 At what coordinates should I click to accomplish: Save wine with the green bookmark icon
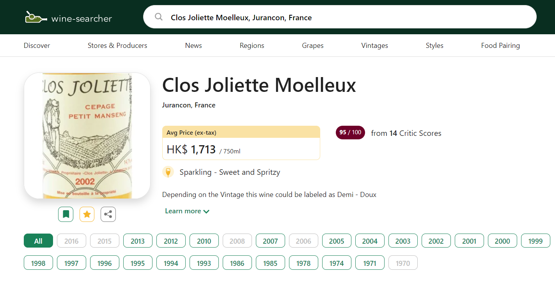point(66,214)
